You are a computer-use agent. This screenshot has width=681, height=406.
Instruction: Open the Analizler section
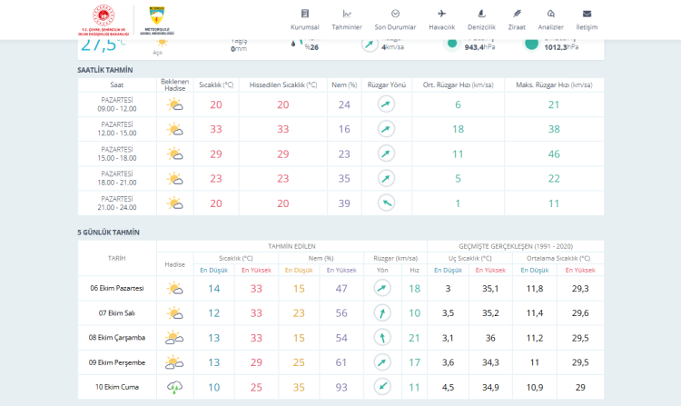coord(551,19)
